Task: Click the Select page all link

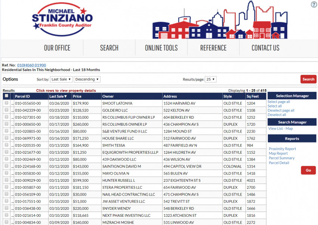Action: tap(279, 101)
